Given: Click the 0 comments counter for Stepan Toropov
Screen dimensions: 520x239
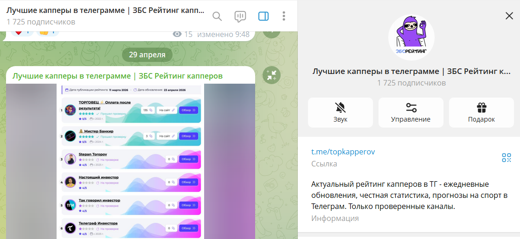Looking at the screenshot, I should point(171,159).
